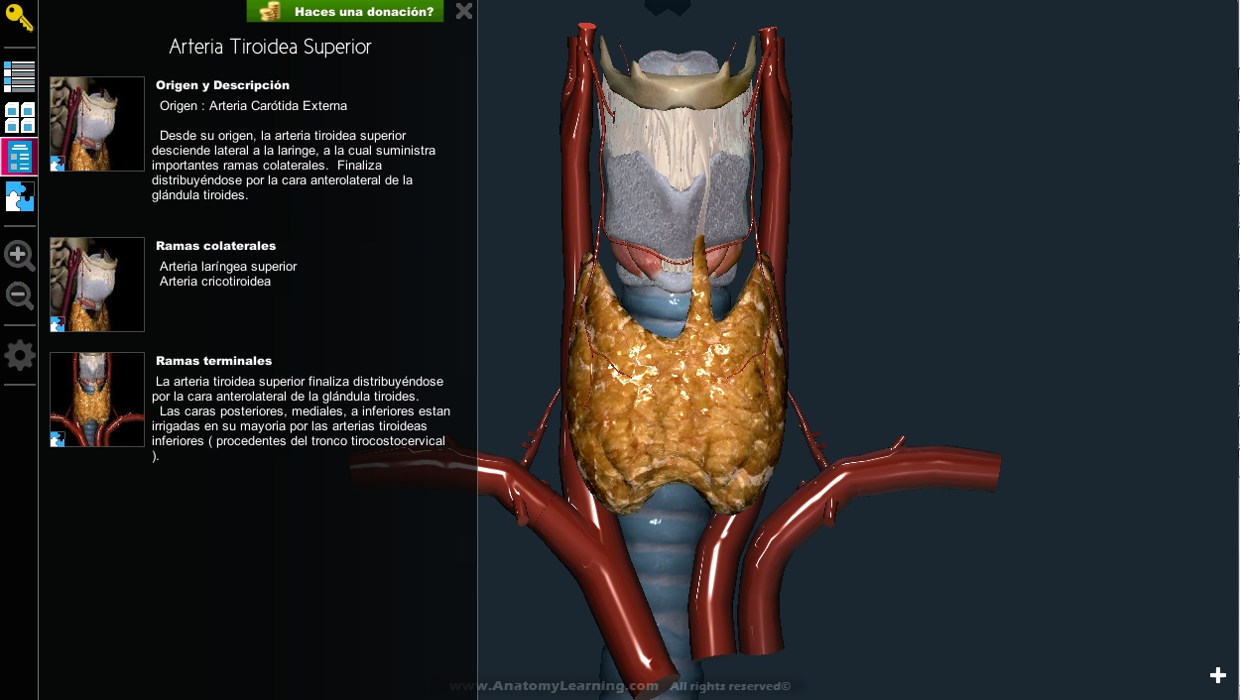
Task: Select the highlighted description panel icon
Action: point(19,157)
